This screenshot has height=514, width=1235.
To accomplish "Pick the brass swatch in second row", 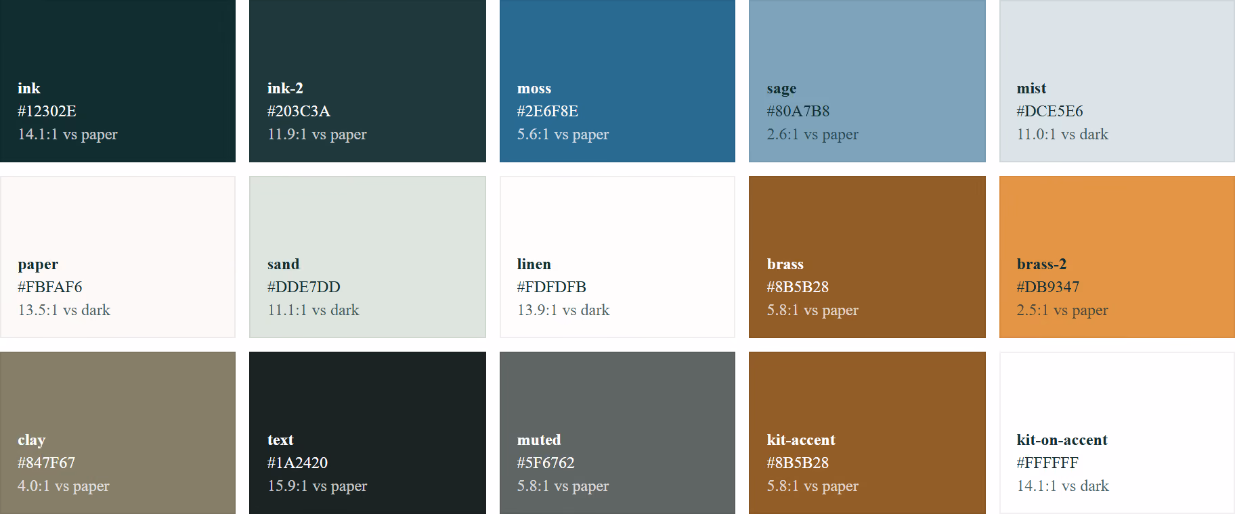I will click(867, 257).
